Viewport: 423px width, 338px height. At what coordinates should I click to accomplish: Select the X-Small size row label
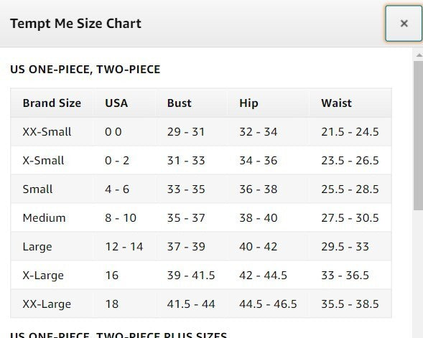[43, 160]
